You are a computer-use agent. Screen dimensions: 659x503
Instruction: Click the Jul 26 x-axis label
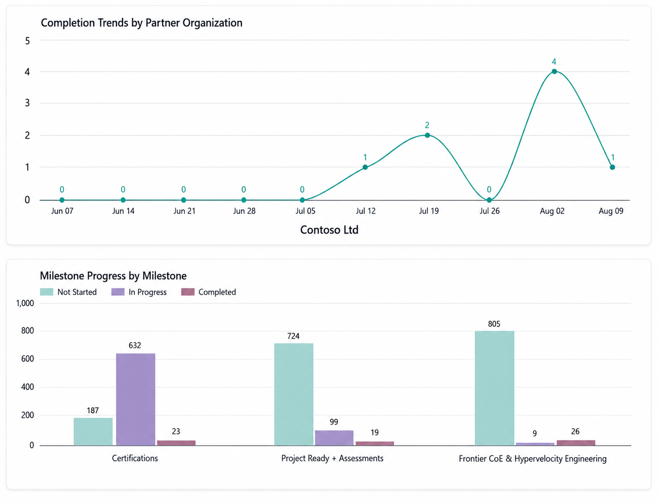490,211
